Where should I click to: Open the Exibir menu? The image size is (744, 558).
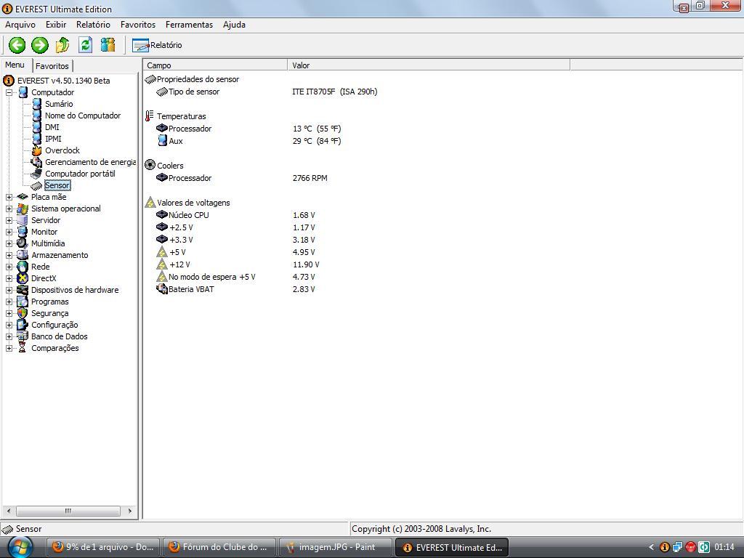click(x=56, y=25)
